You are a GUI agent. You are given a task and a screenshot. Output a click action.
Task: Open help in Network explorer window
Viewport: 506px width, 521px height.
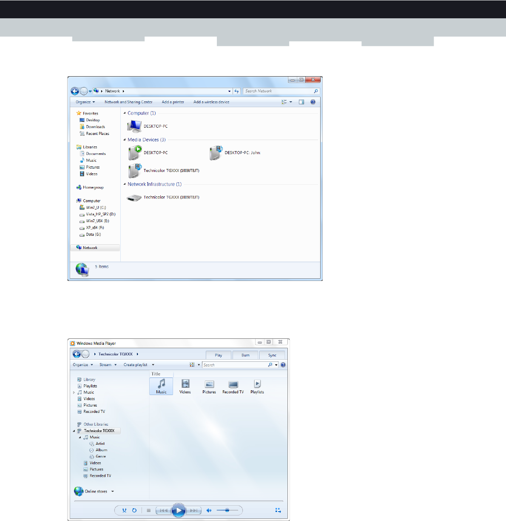[x=313, y=102]
